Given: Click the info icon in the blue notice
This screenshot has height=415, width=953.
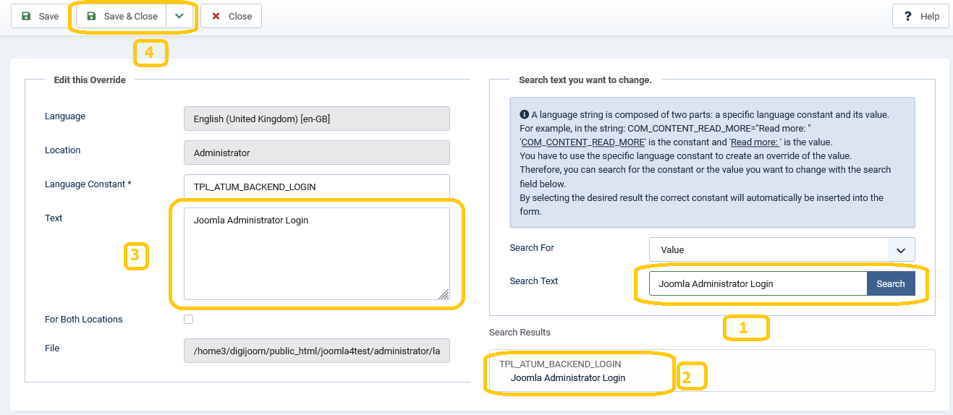Looking at the screenshot, I should click(524, 114).
